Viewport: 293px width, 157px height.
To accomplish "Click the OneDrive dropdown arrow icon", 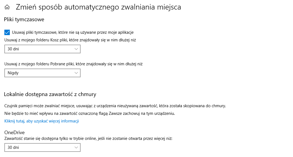I will (x=76, y=147).
